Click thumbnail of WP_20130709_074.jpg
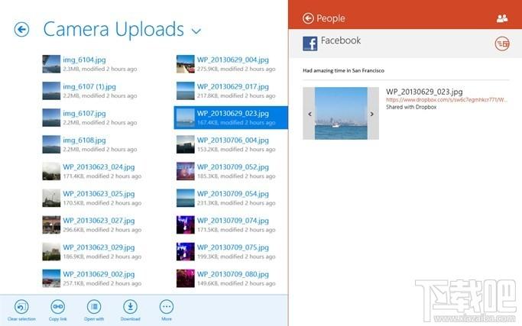The image size is (522, 326). [186, 225]
